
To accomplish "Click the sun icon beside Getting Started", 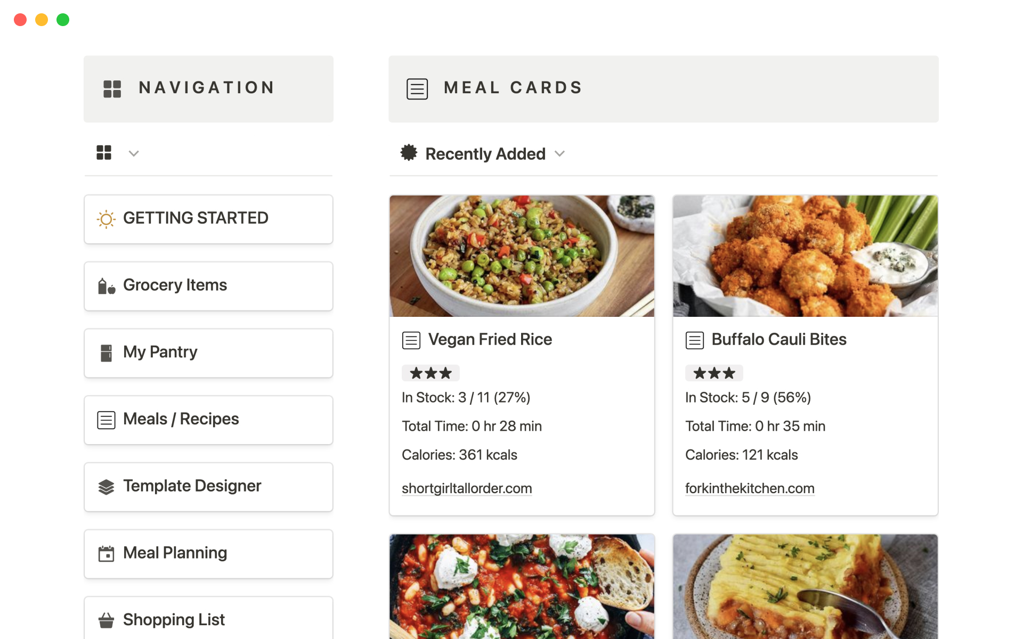I will [x=106, y=219].
